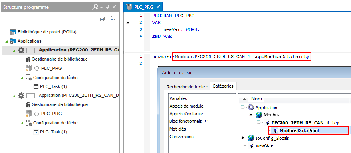The image size is (351, 153).
Task: Select Bibliothèque de projet (POUs) node
Action: coord(47,32)
